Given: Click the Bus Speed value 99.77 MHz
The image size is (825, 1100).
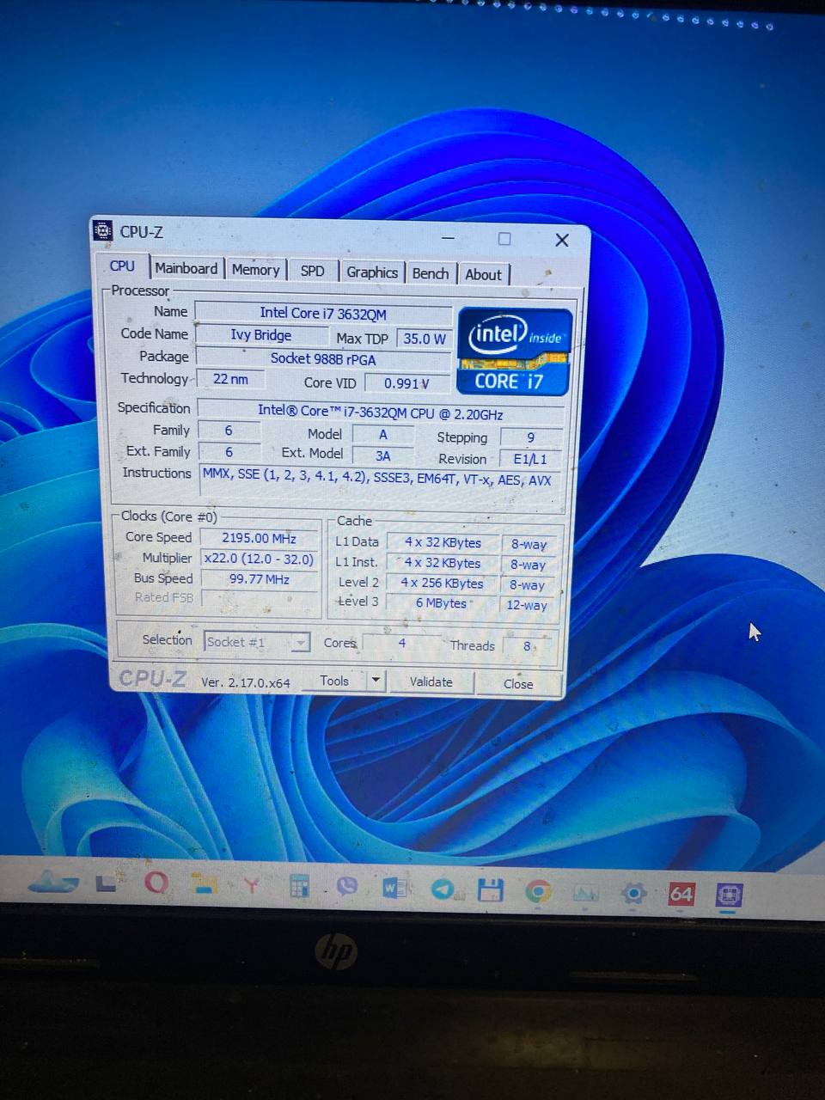Looking at the screenshot, I should click(x=259, y=579).
